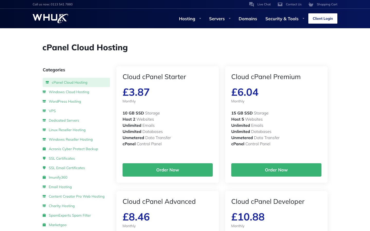Select the Linux Reseller Hosting category
This screenshot has height=231, width=370.
click(67, 130)
